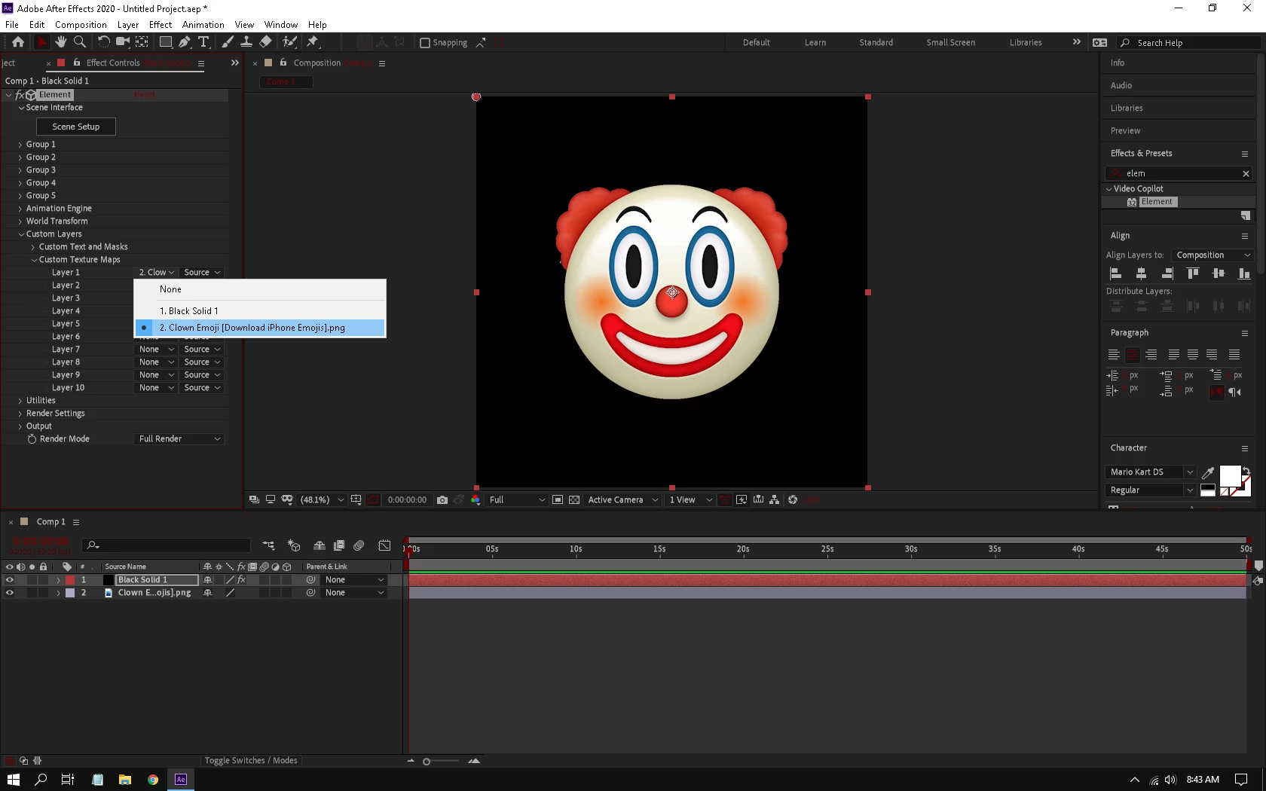The image size is (1266, 791).
Task: Click the timeline zoom slider handle
Action: (427, 762)
